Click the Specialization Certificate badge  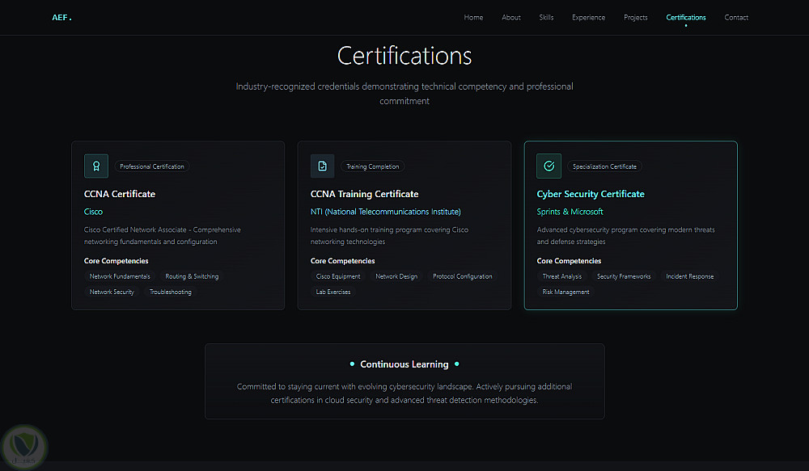pos(604,167)
